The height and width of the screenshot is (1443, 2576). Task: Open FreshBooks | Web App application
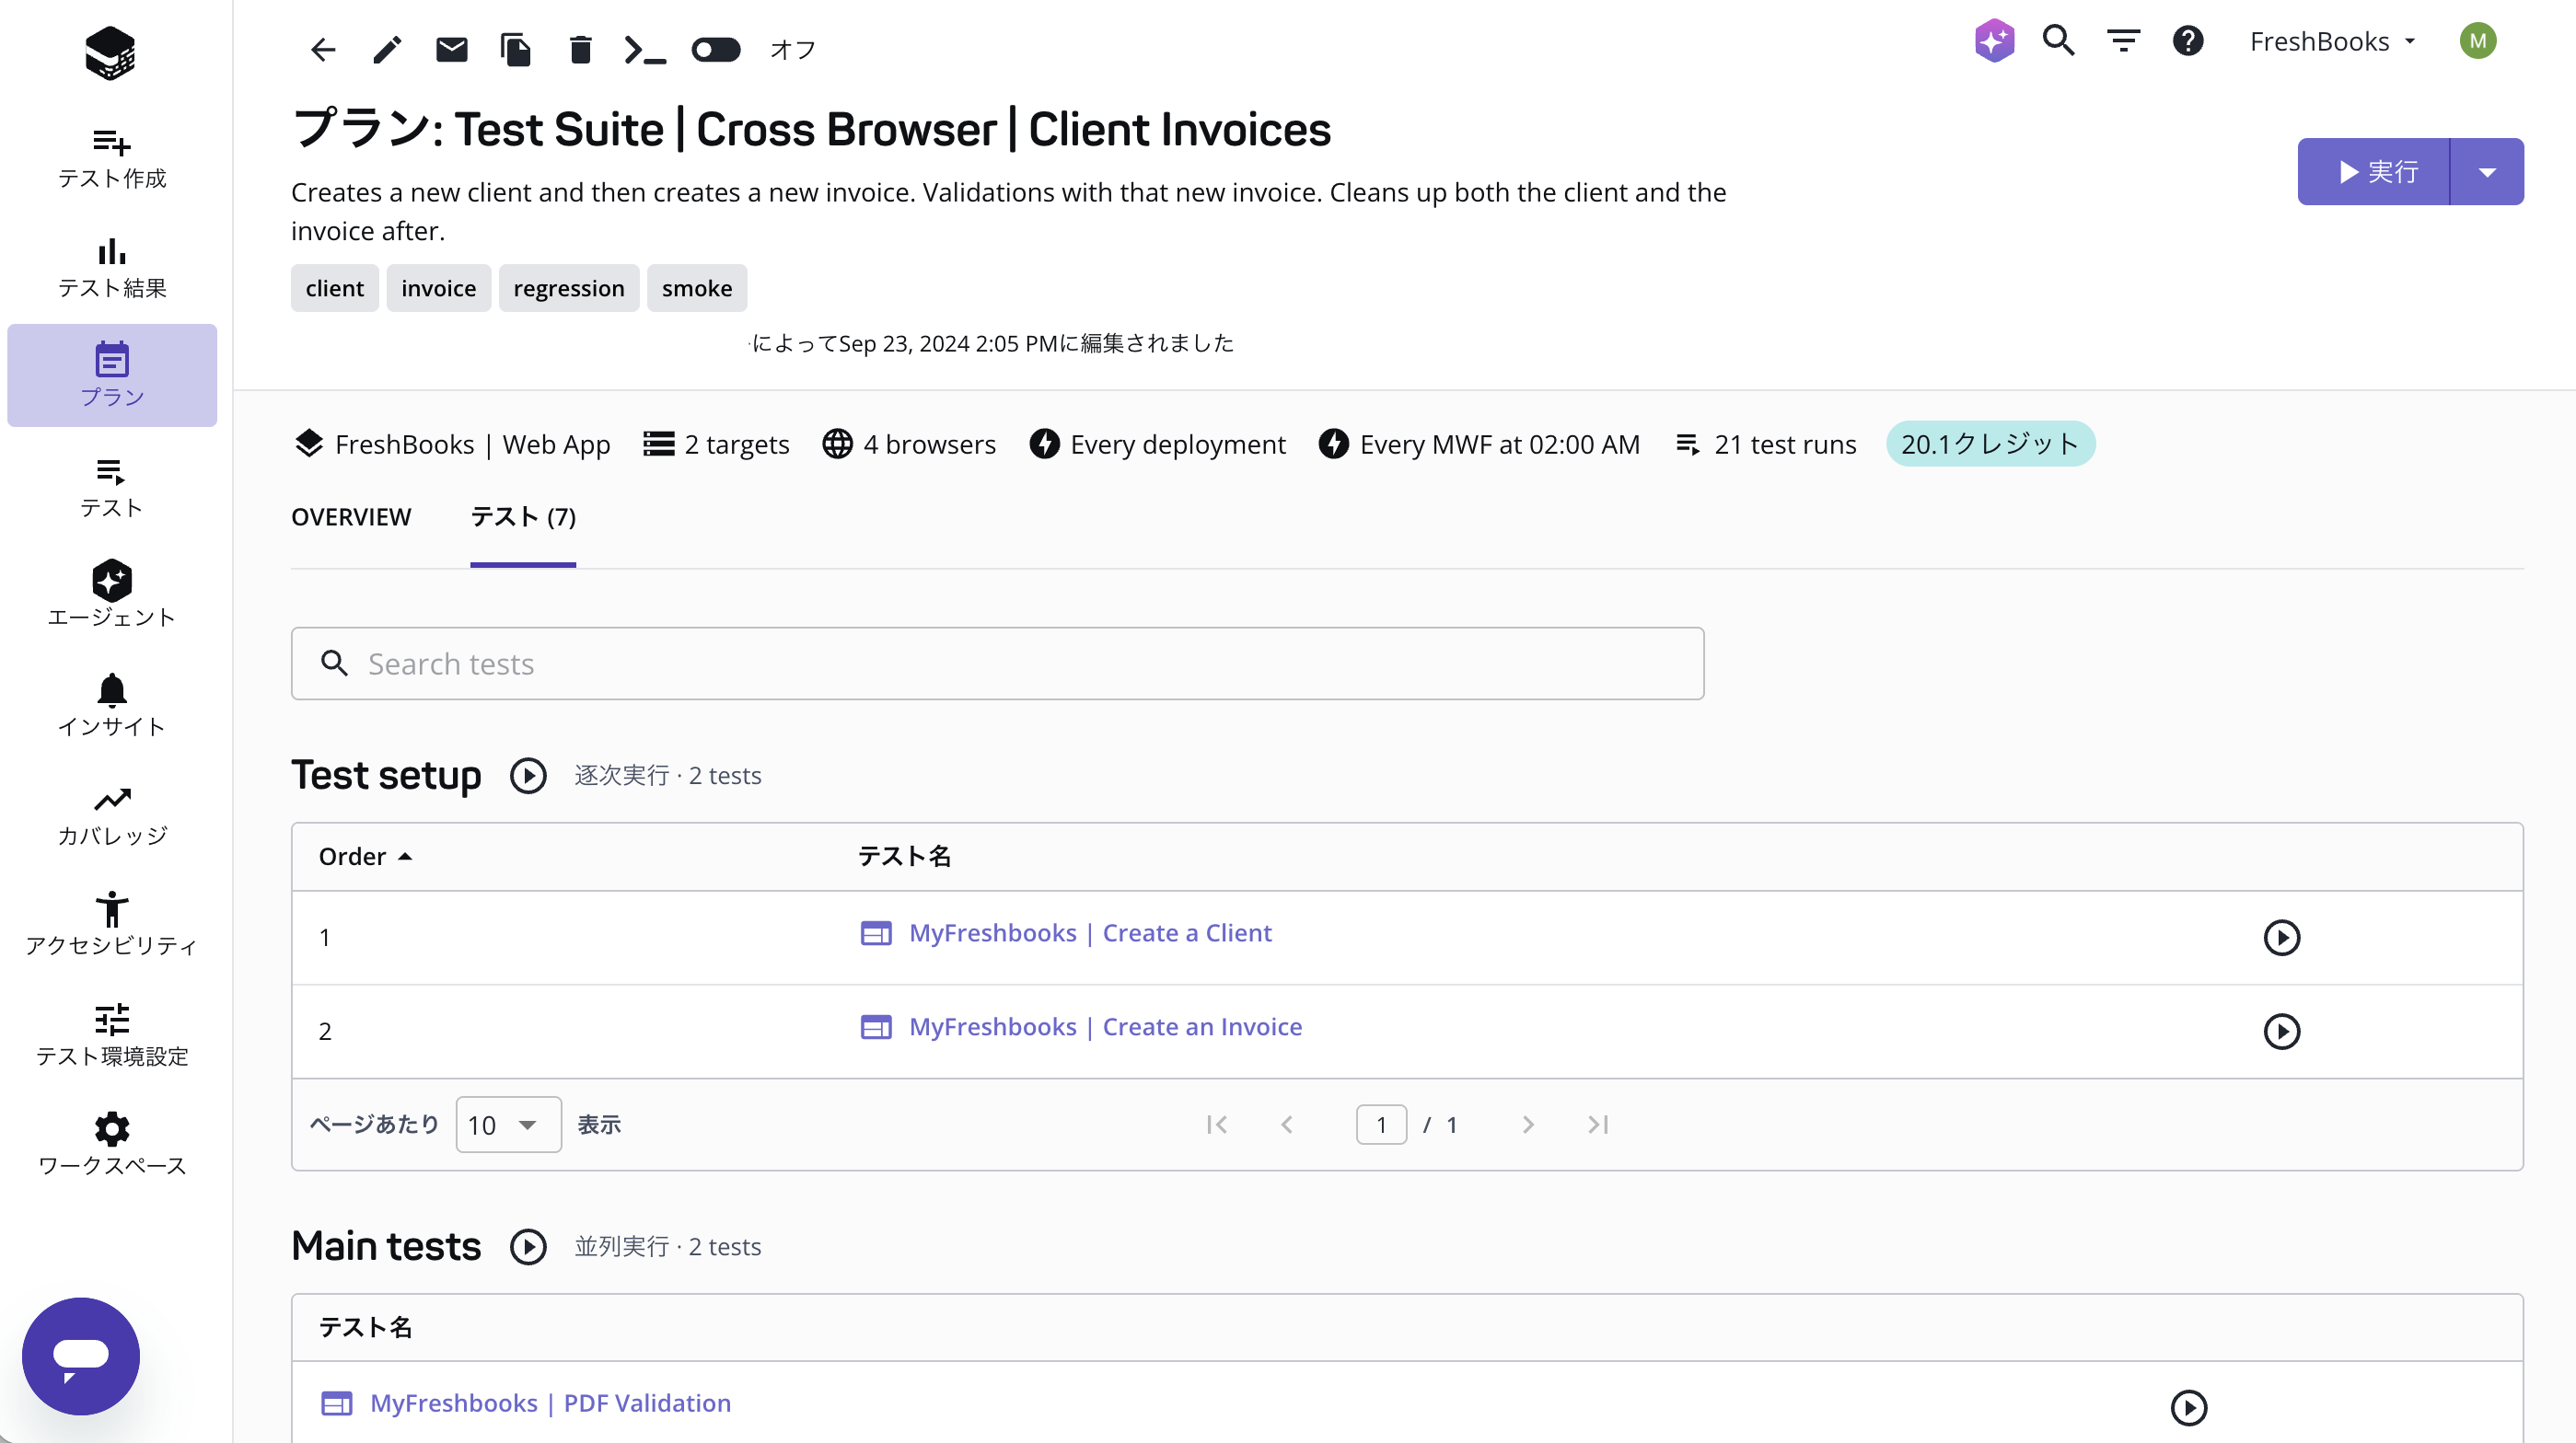point(452,444)
